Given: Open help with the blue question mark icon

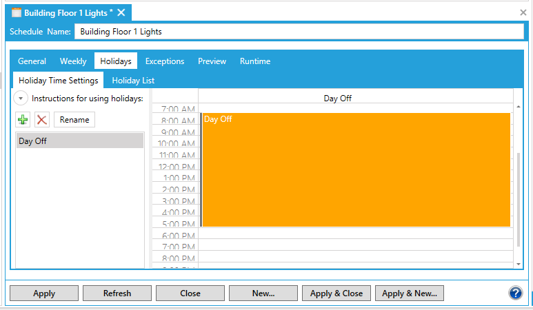Looking at the screenshot, I should click(x=516, y=293).
